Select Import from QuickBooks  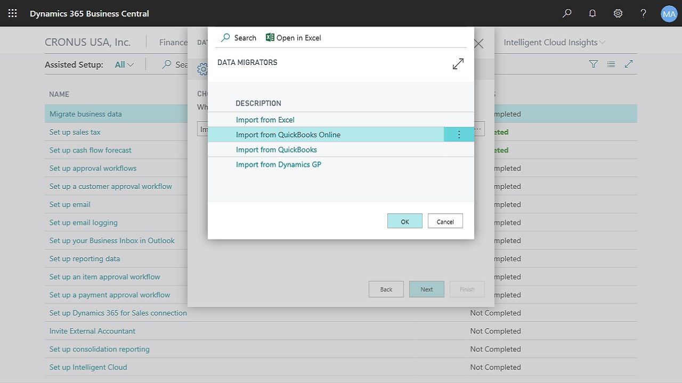(x=277, y=149)
